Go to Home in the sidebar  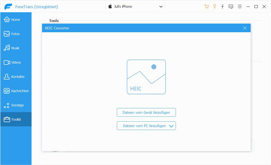(x=16, y=19)
